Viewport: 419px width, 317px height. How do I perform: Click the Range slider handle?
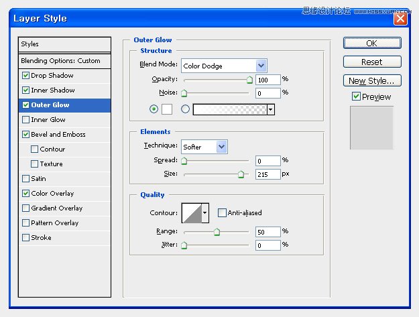(x=217, y=232)
